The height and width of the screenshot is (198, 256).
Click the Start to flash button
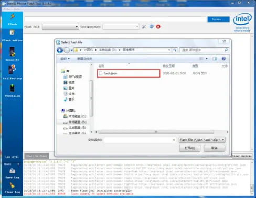click(37, 156)
